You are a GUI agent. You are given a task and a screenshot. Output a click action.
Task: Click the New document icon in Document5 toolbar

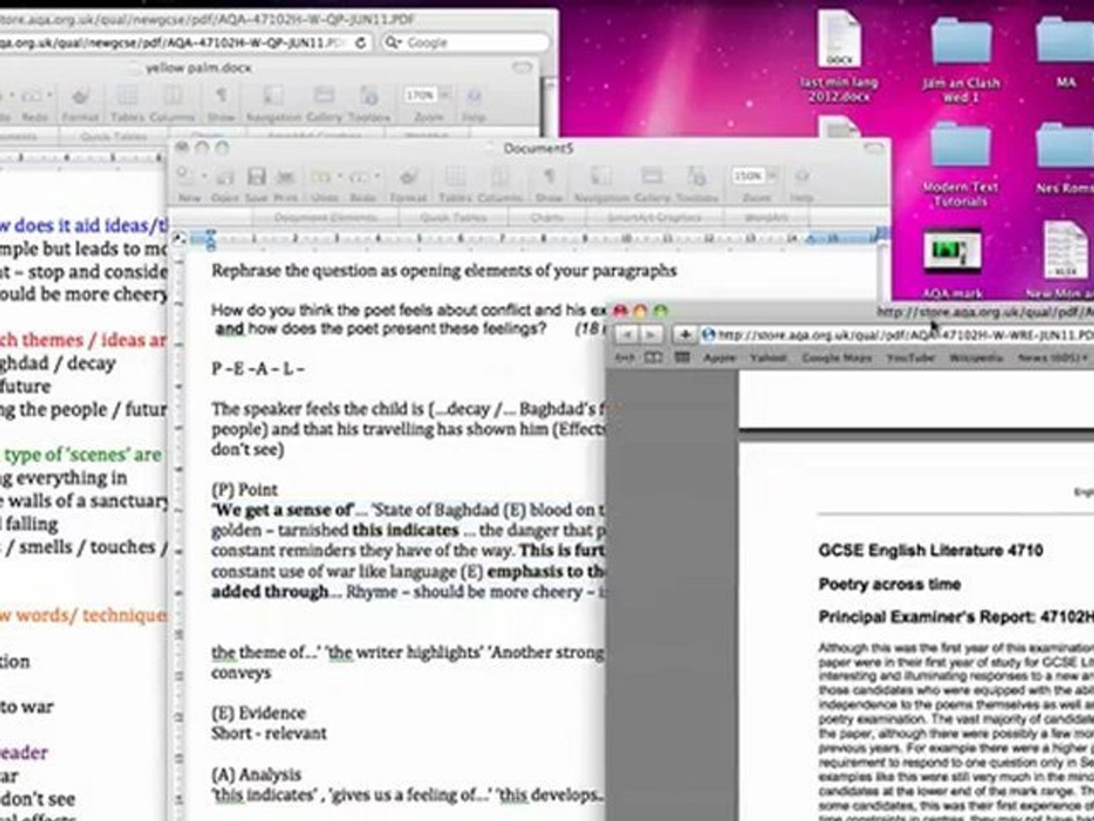pos(185,178)
